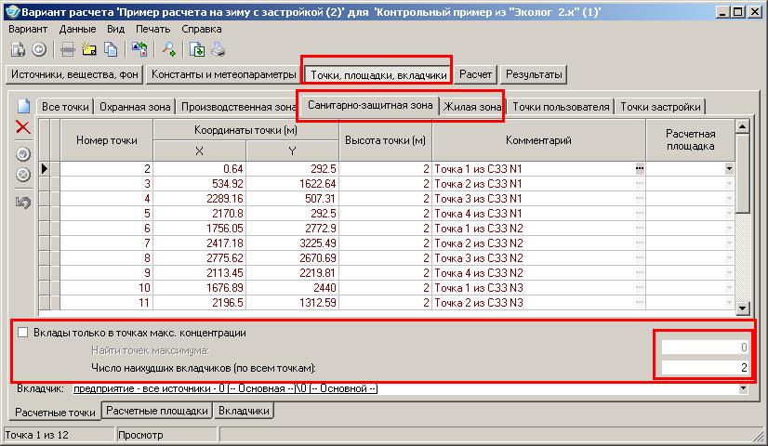Viewport: 768px width, 446px height.
Task: Click the grey cancel circle icon in the side toolbar
Action: click(x=23, y=174)
